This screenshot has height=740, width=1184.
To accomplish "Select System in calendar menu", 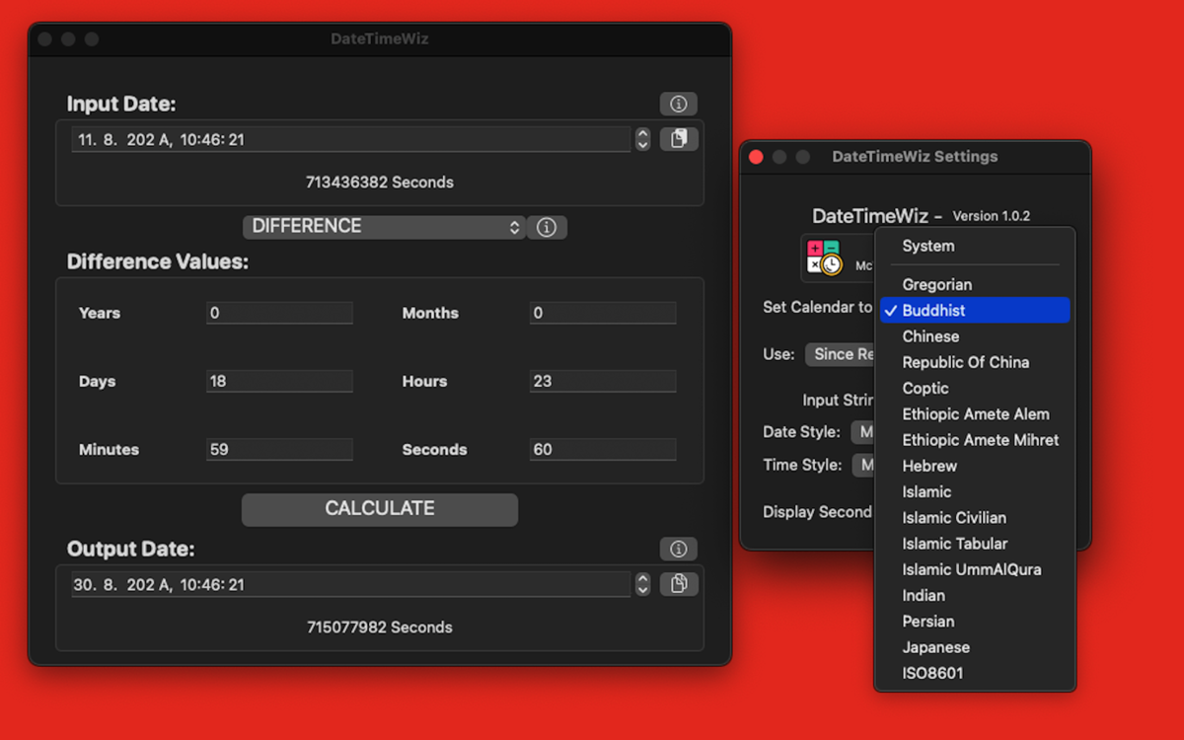I will coord(975,246).
